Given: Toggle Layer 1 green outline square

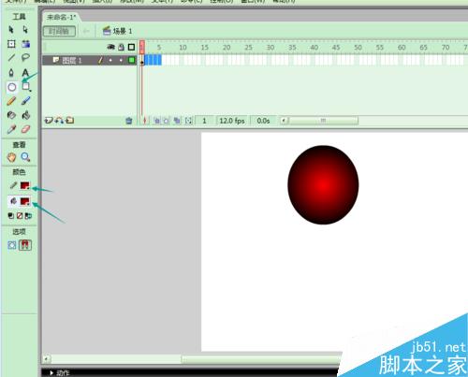Looking at the screenshot, I should 131,60.
